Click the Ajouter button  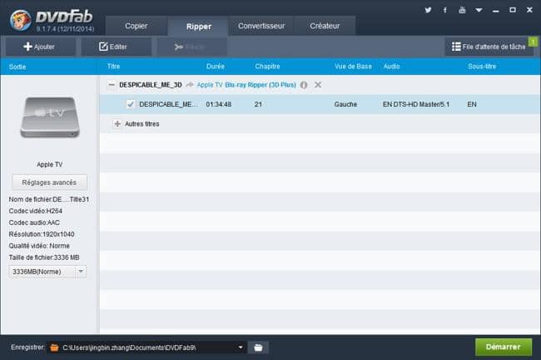[39, 47]
